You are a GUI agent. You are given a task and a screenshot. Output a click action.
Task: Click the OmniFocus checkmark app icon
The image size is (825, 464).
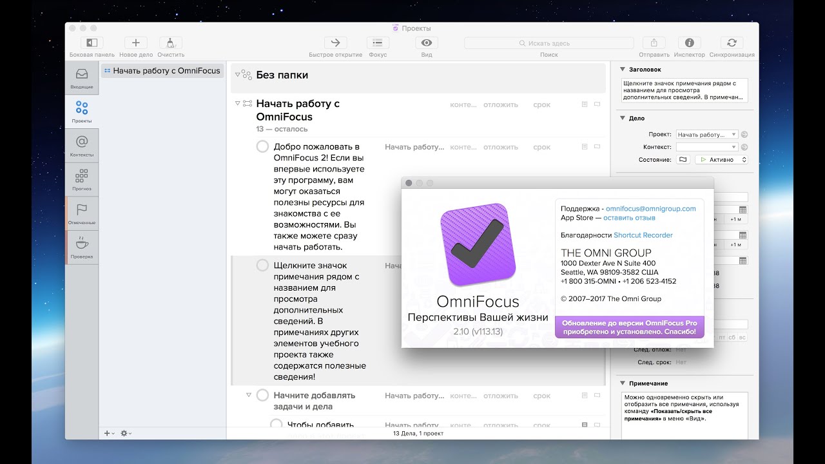pyautogui.click(x=478, y=245)
